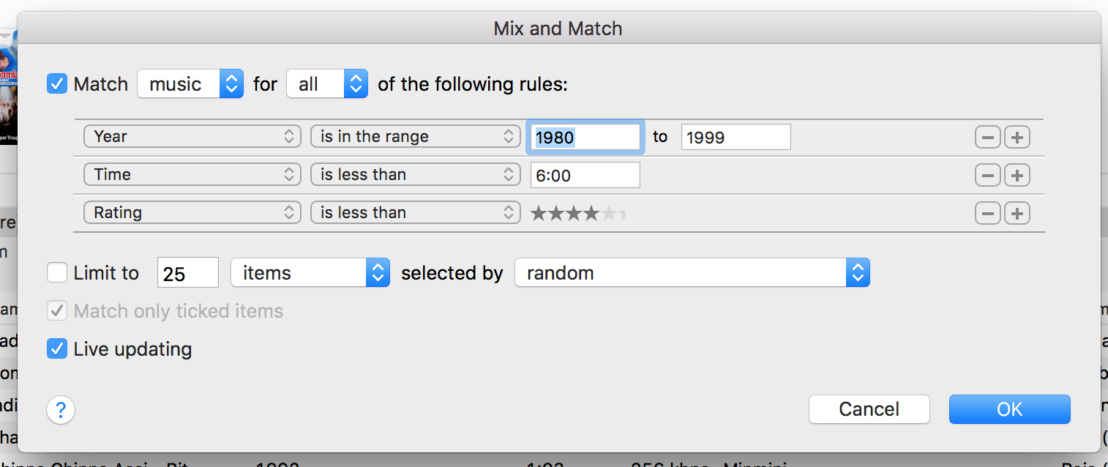Set the star rating value
This screenshot has height=467, width=1108.
[578, 214]
